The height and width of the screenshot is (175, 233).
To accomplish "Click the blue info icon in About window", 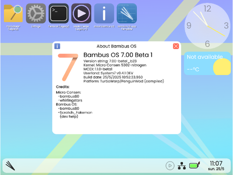I will click(x=57, y=46).
